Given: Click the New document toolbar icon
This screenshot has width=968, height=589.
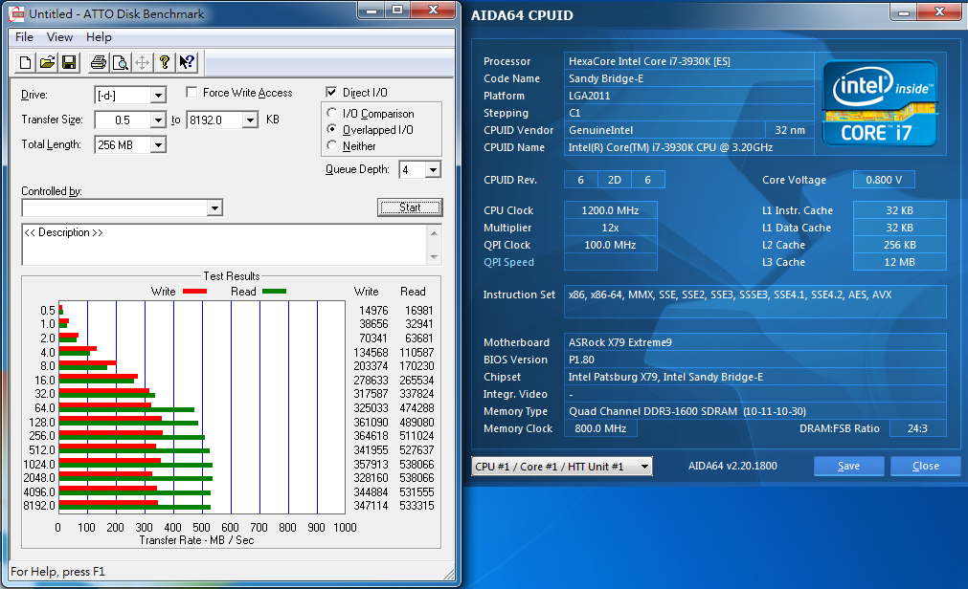Looking at the screenshot, I should point(25,62).
